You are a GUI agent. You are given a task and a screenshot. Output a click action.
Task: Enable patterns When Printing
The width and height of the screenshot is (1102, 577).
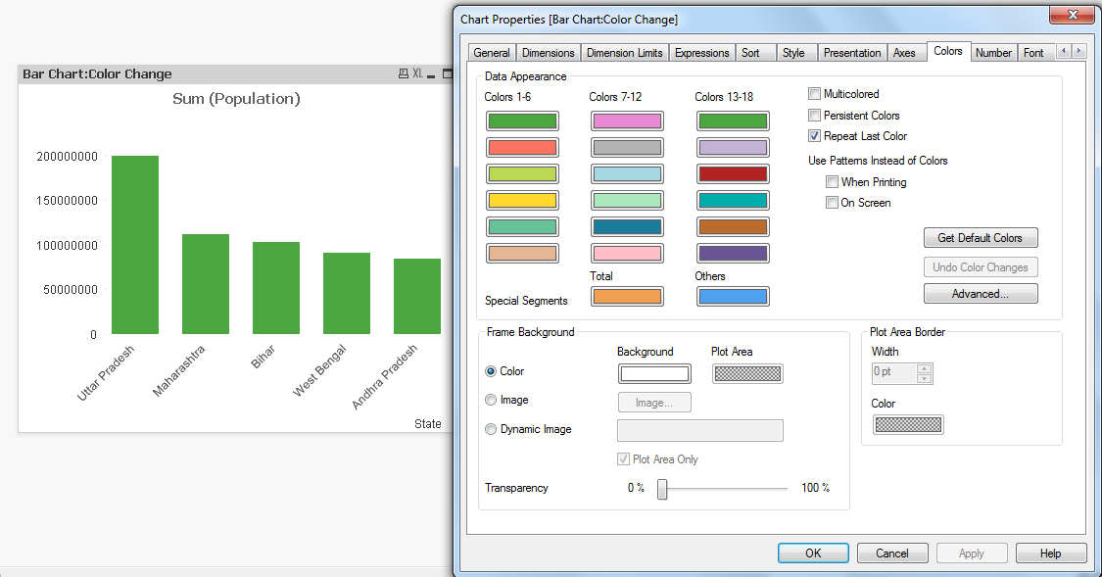click(832, 181)
